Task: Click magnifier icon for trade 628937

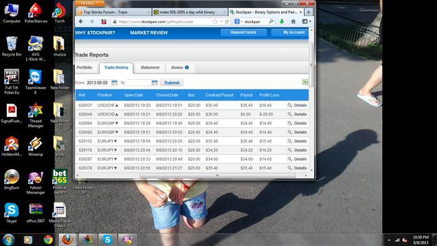Action: (290, 106)
